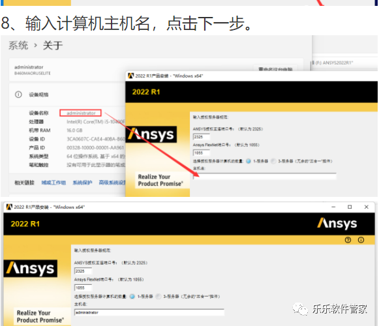Minimize the lower Ansys installer window
Screen dimensions: 379x326
tap(333, 207)
